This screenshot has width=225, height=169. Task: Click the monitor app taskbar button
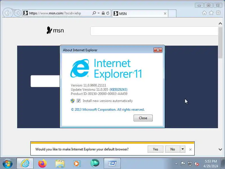[112, 163]
